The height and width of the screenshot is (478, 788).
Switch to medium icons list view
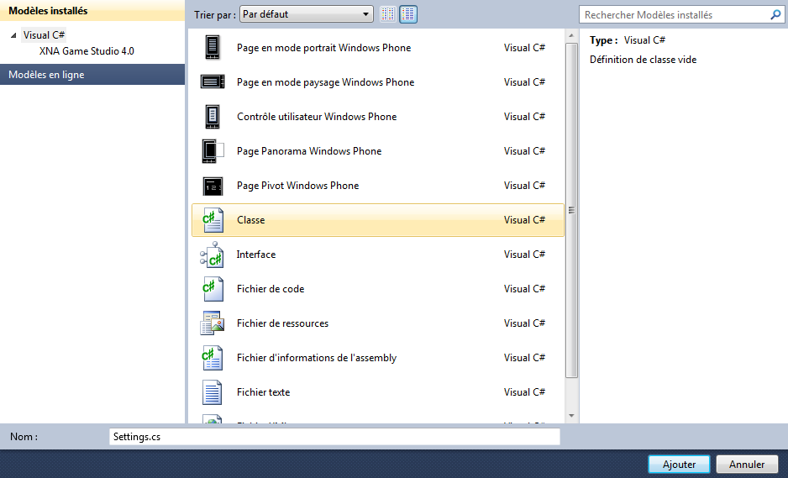pos(408,14)
